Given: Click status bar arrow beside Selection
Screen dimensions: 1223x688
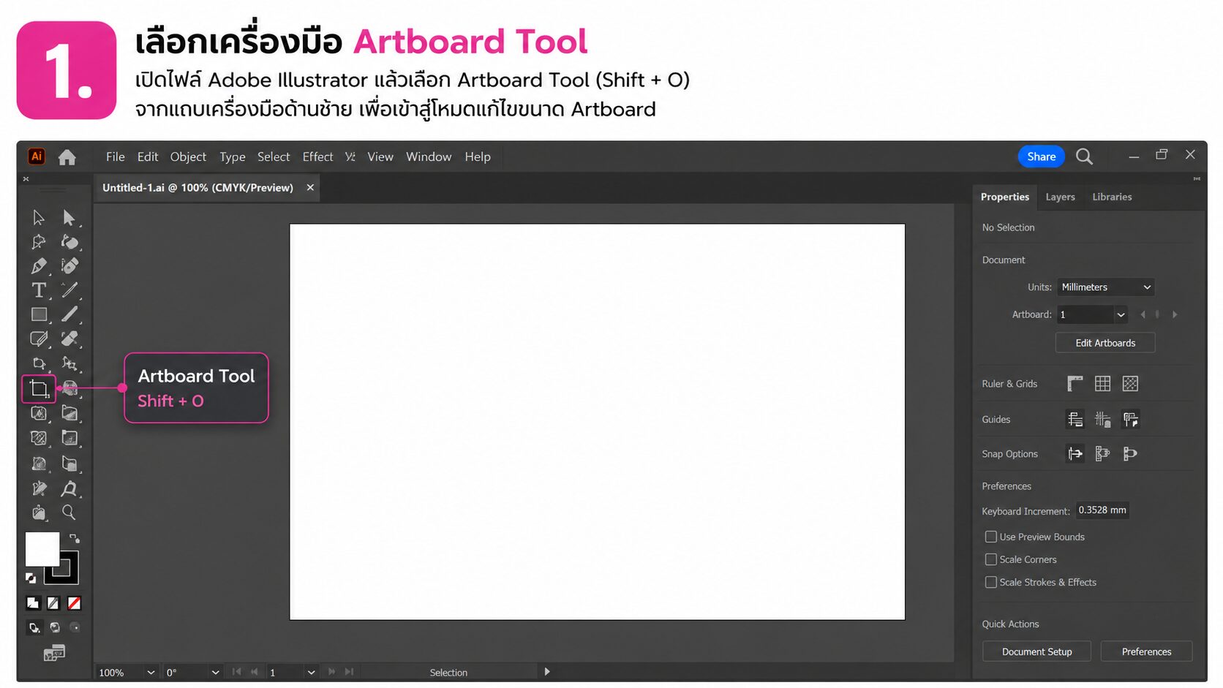Looking at the screenshot, I should coord(547,672).
